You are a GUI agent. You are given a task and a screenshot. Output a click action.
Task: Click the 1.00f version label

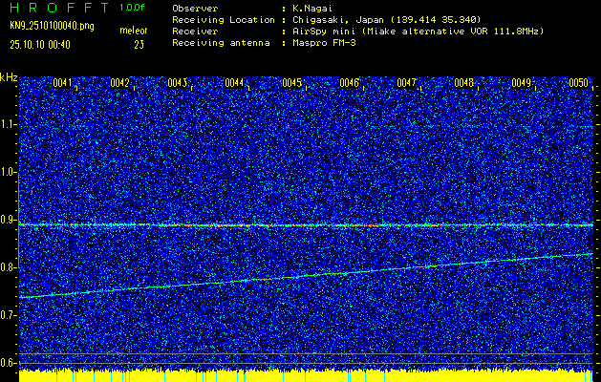(x=133, y=8)
